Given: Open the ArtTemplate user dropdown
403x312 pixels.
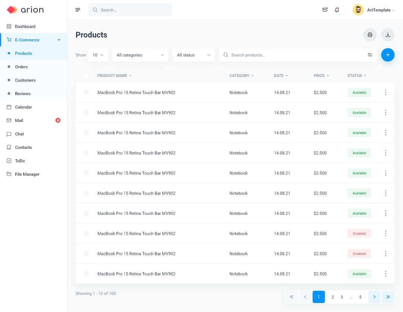Looking at the screenshot, I should (381, 10).
